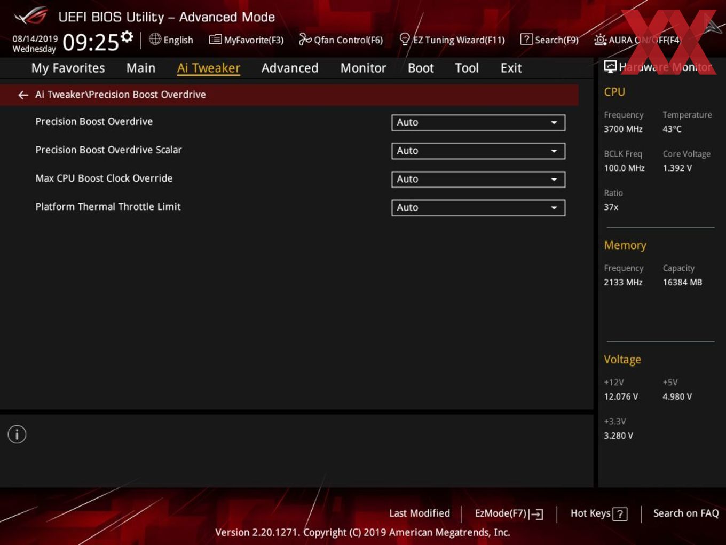Click +12V value 12.076 V
This screenshot has width=726, height=545.
[x=621, y=396]
